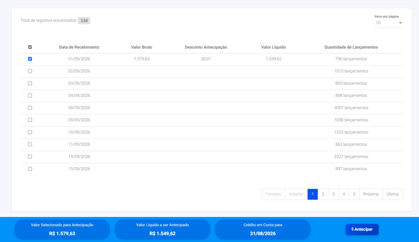
Task: Click the 15/09/2026 date cell
Action: point(79,169)
